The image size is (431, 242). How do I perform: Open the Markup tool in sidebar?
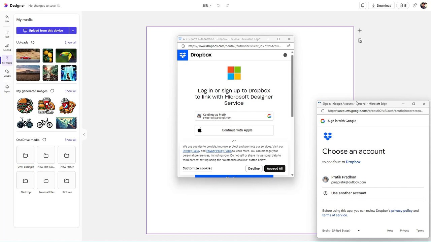[x=7, y=47]
